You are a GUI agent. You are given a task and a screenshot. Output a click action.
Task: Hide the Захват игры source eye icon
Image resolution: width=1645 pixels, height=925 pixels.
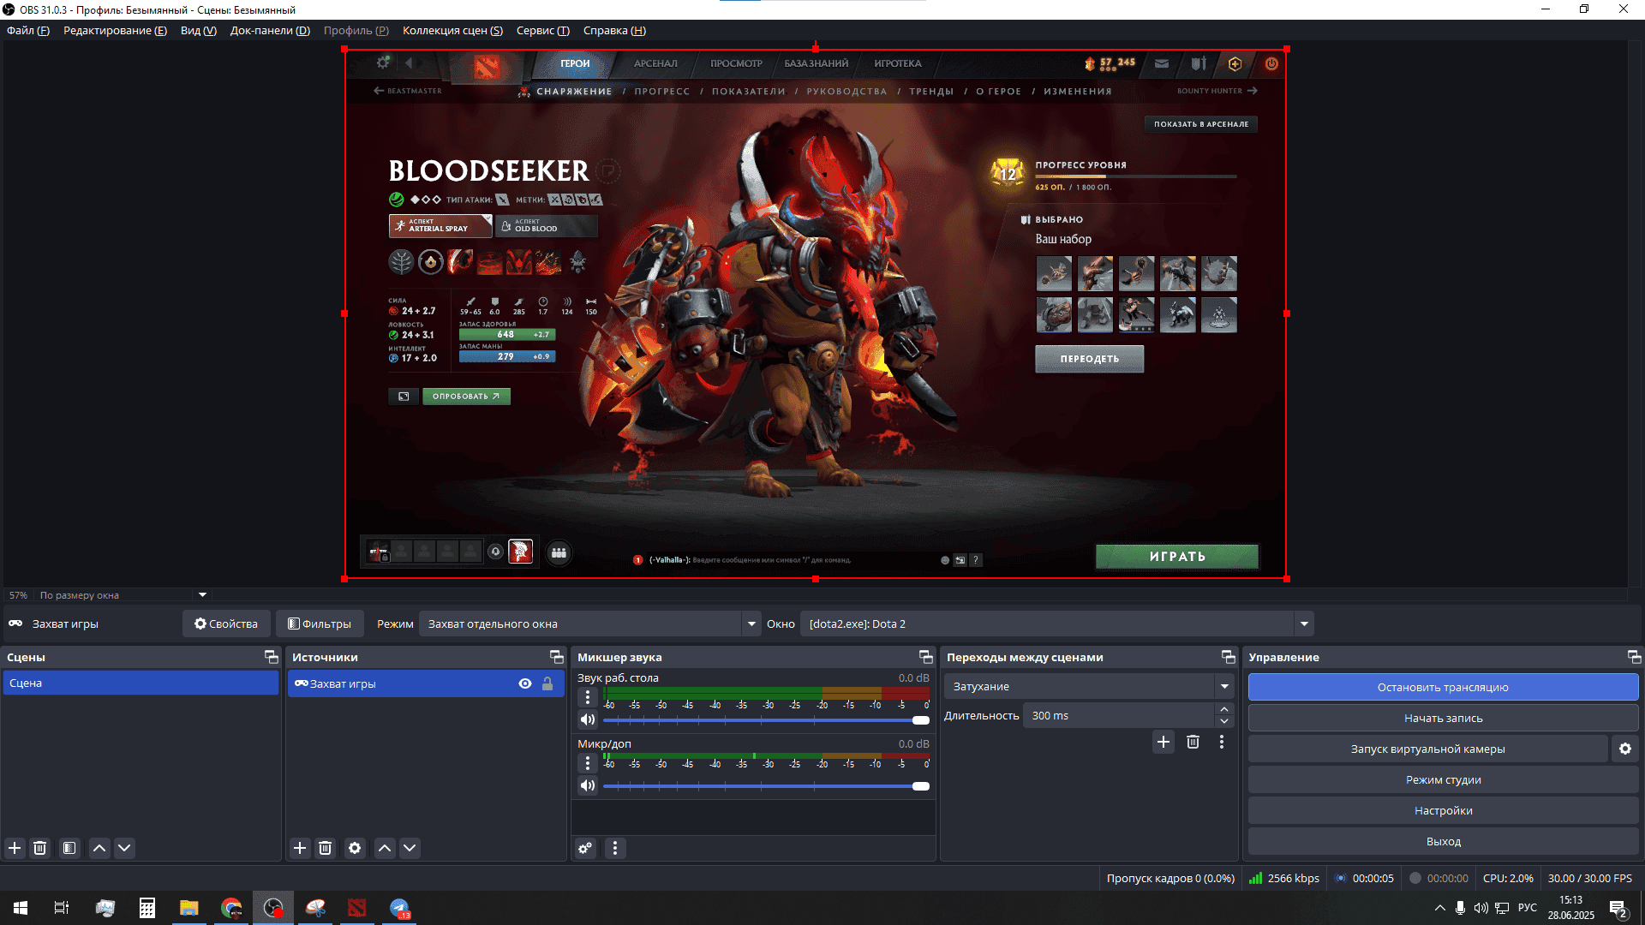coord(525,683)
